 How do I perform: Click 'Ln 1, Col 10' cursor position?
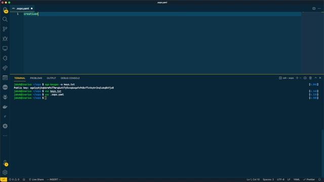[253, 179]
